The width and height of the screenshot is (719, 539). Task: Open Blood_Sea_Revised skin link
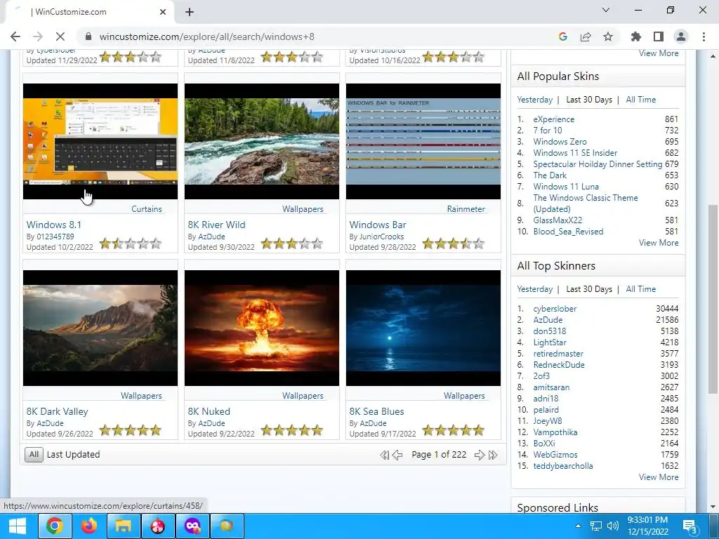(x=568, y=232)
